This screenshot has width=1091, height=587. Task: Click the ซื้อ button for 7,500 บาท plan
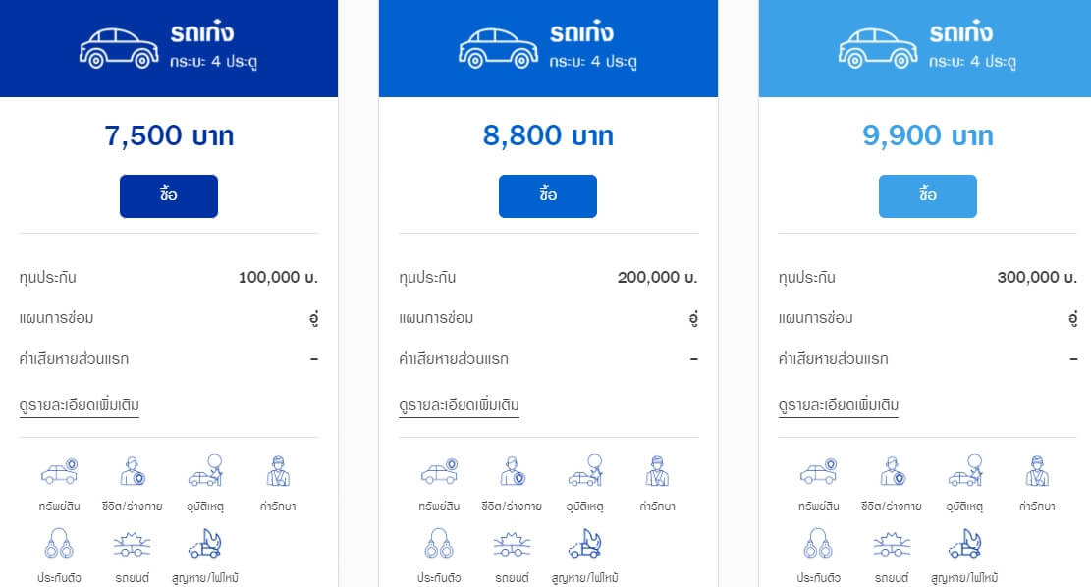click(168, 196)
